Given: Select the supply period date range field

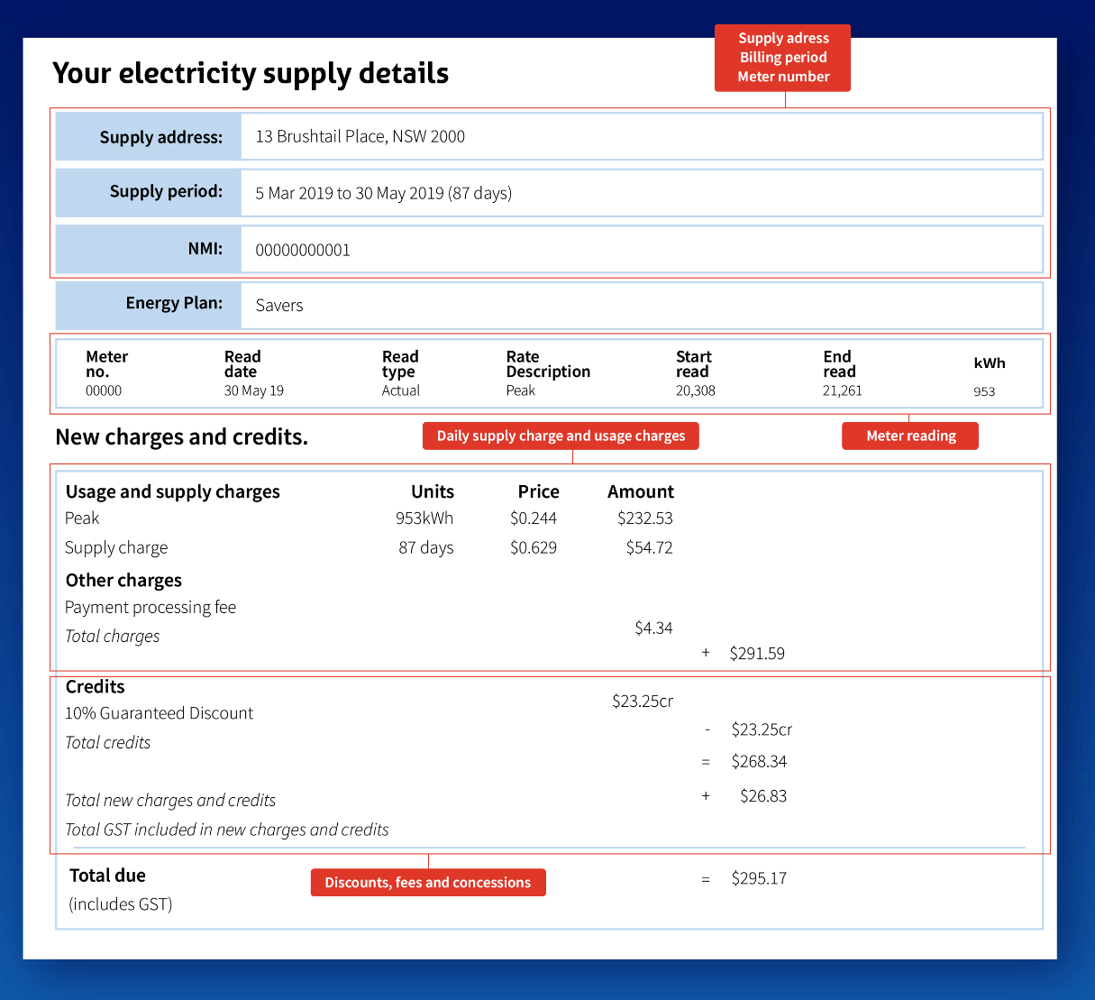Looking at the screenshot, I should tap(383, 194).
